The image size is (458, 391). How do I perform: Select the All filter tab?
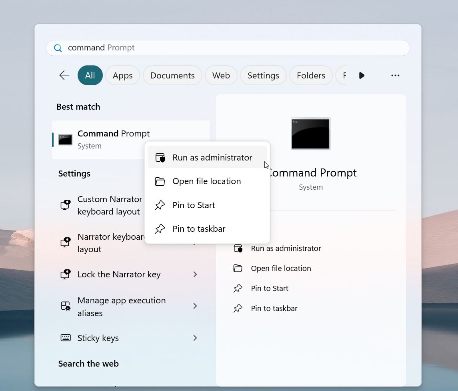coord(90,75)
